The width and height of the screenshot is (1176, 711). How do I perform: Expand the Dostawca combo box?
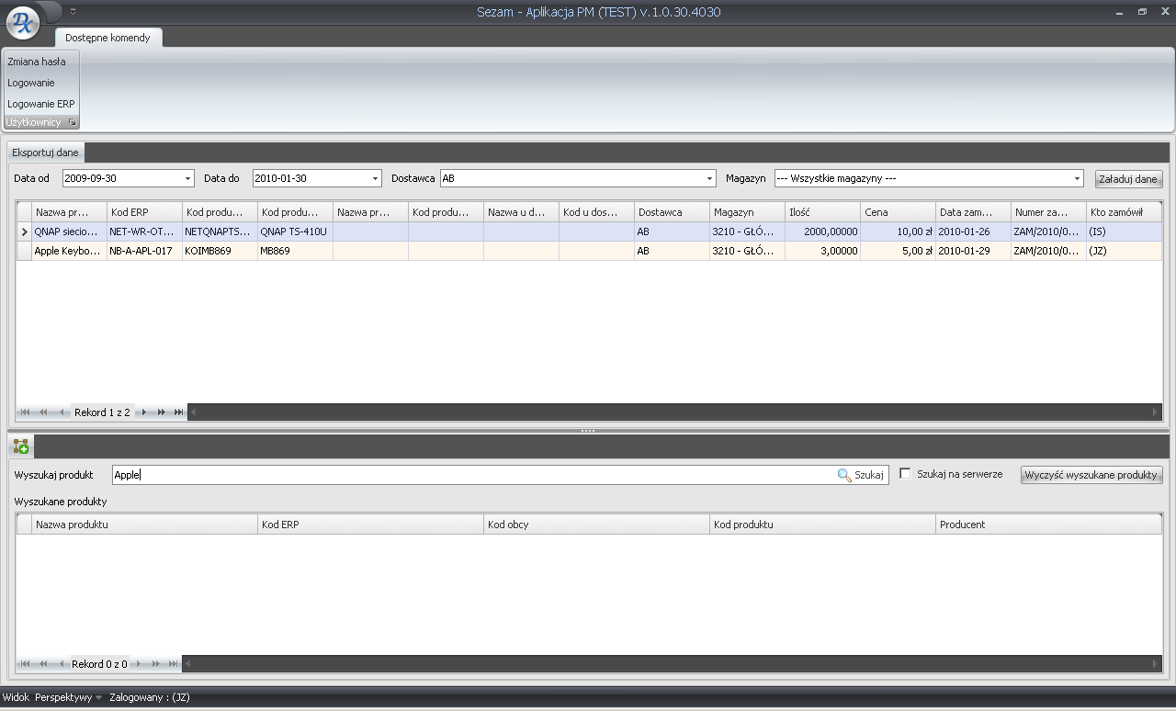710,178
